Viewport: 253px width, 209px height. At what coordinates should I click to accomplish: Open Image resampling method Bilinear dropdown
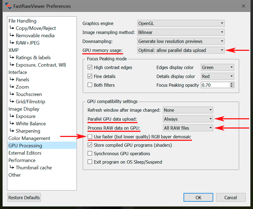point(181,32)
